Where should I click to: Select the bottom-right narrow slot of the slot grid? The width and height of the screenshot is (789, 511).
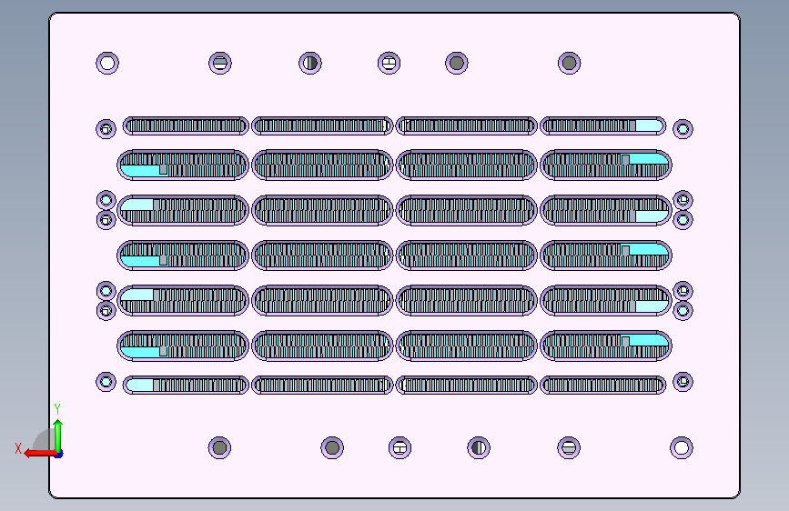pos(602,386)
